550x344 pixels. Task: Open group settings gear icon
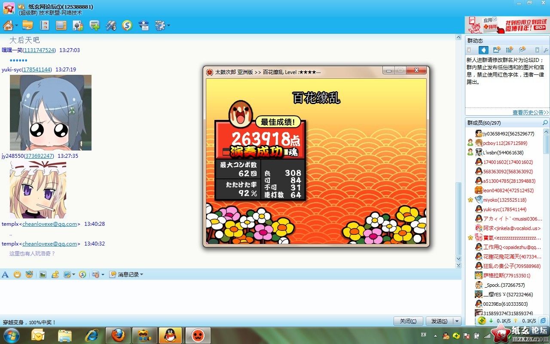(160, 25)
